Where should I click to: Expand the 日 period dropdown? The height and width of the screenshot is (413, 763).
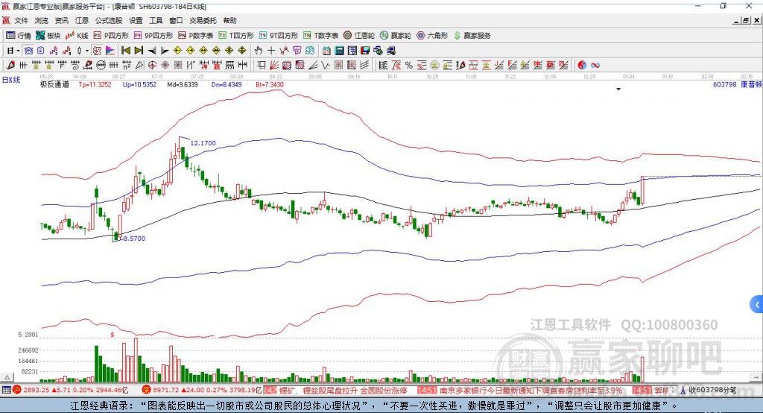[x=18, y=51]
